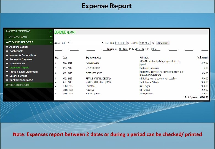Click the 19500.00 amount cell
The width and height of the screenshot is (215, 149).
[204, 73]
